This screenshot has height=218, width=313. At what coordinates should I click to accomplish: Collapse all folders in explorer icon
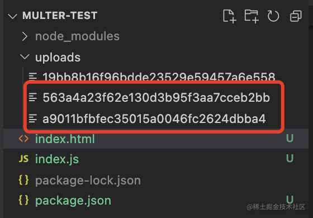click(296, 16)
